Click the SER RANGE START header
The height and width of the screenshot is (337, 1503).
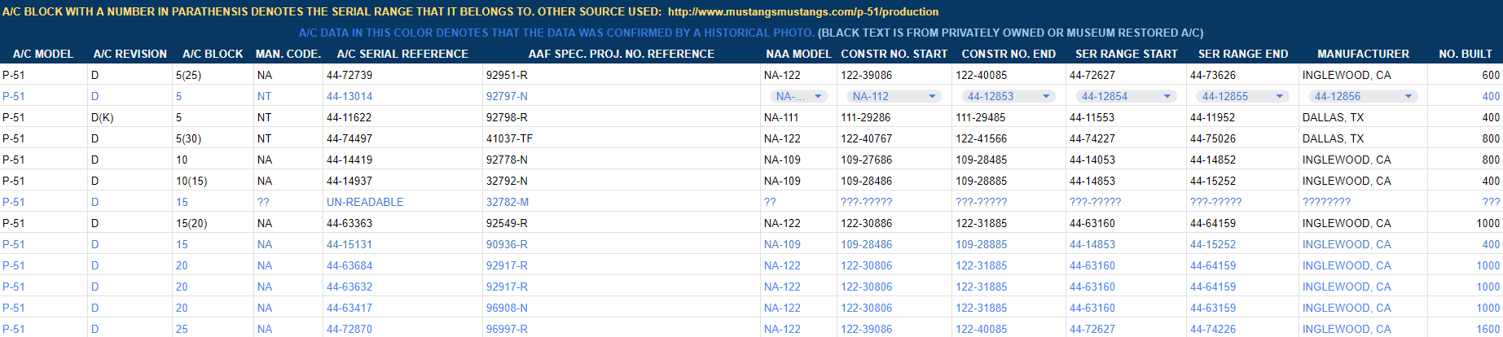[x=1127, y=54]
